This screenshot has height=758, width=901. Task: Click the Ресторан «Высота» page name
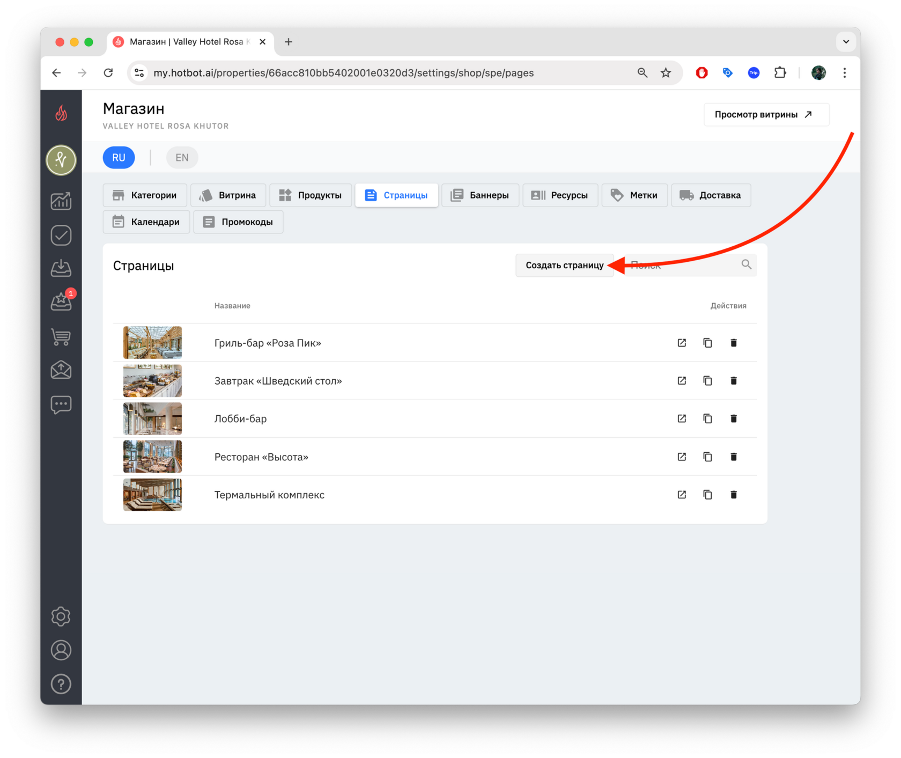tap(261, 457)
